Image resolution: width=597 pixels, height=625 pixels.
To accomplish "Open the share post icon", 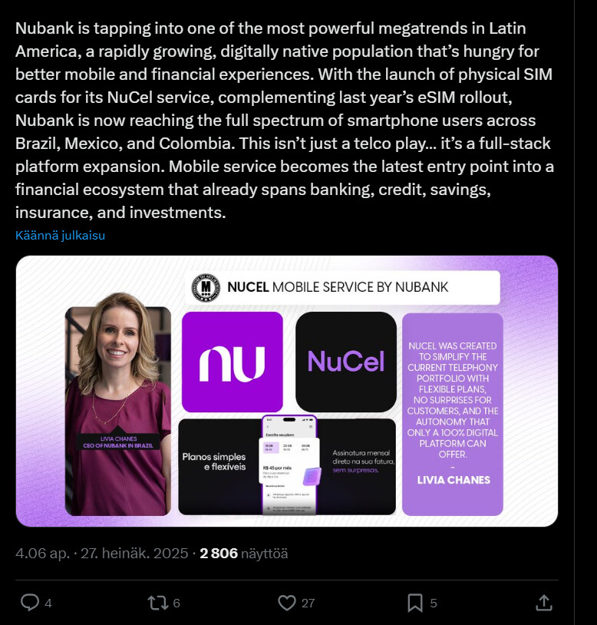I will [x=543, y=603].
